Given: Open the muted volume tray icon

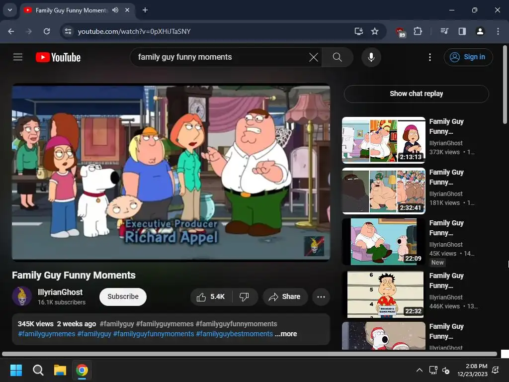Looking at the screenshot, I should click(446, 370).
